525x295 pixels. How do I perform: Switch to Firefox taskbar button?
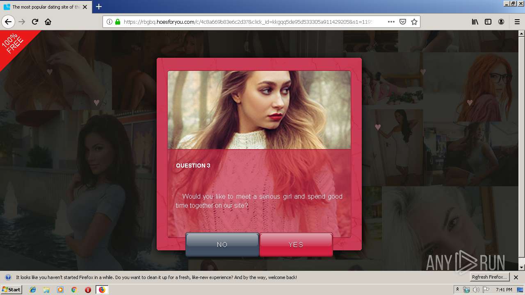click(102, 290)
